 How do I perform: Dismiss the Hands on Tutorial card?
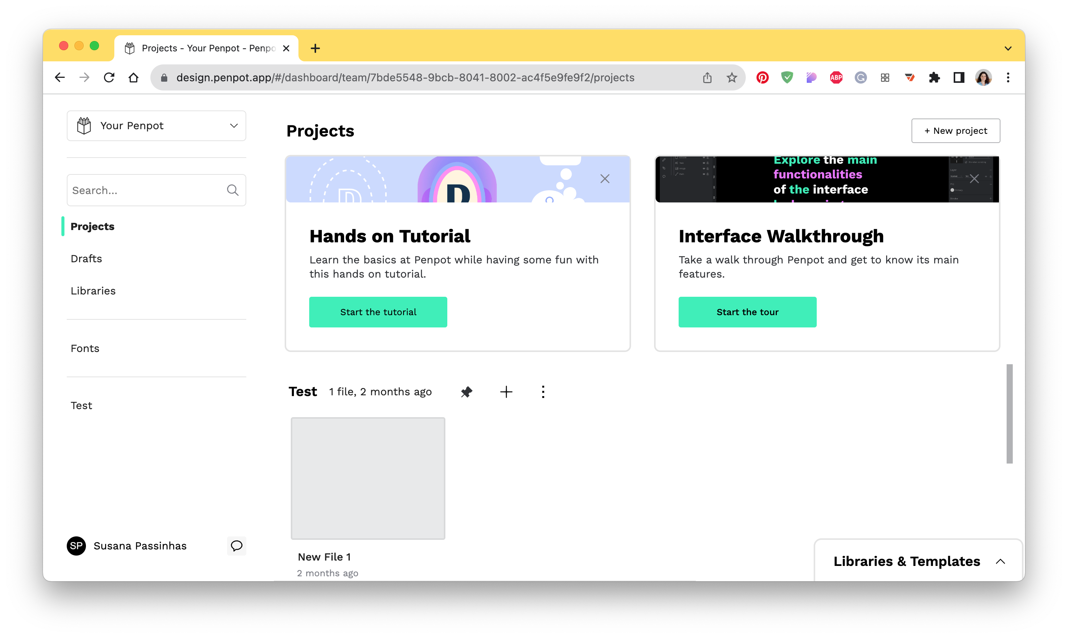[605, 179]
